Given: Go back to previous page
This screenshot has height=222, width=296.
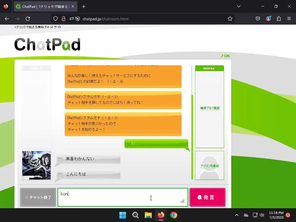Looking at the screenshot, I should click(7, 19).
